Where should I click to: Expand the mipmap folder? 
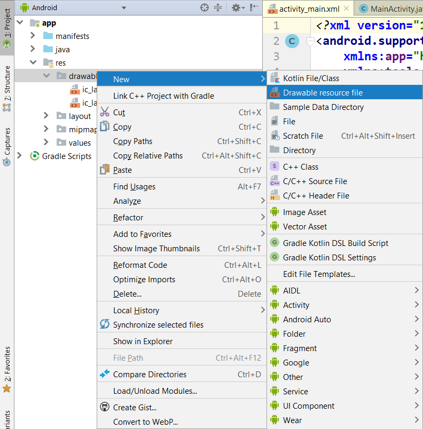pos(46,129)
